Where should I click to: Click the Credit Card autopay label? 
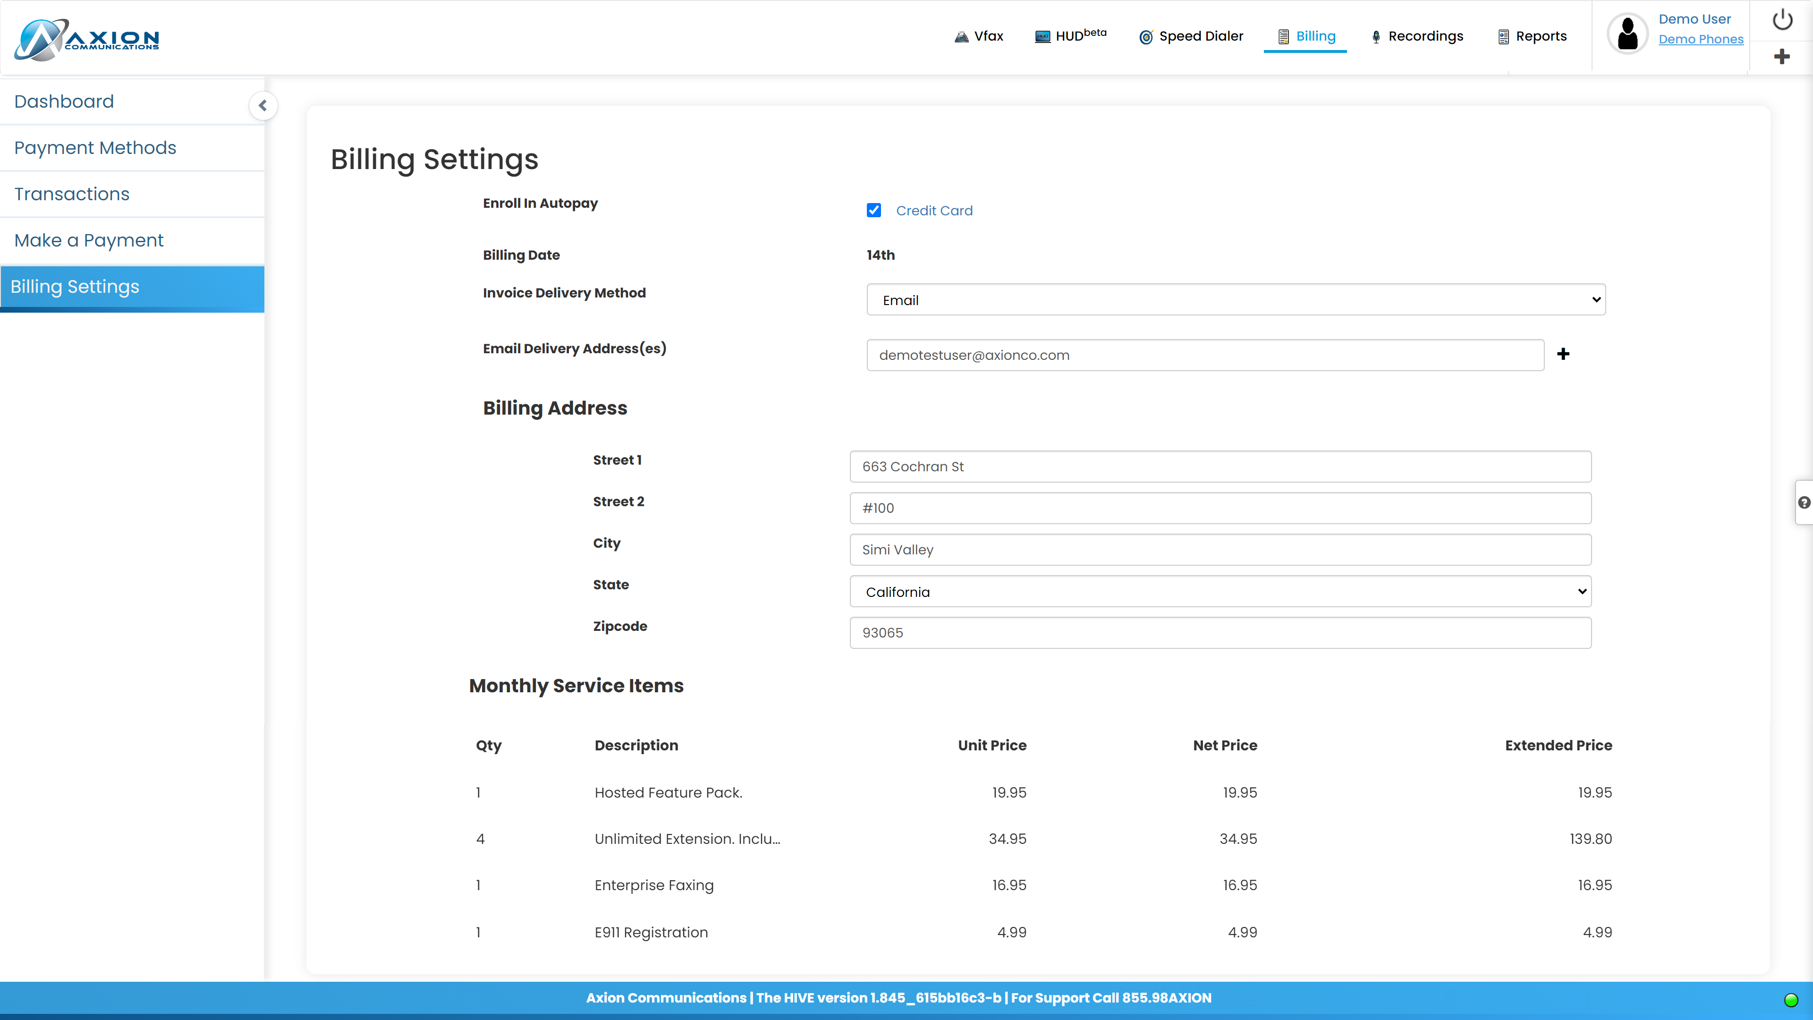(934, 211)
